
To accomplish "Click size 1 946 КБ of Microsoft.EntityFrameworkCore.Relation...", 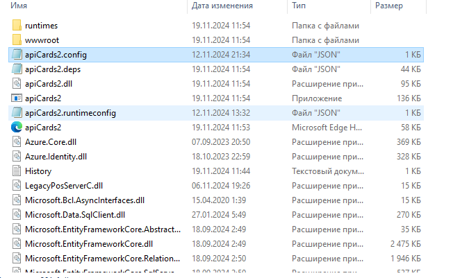I will [406, 259].
